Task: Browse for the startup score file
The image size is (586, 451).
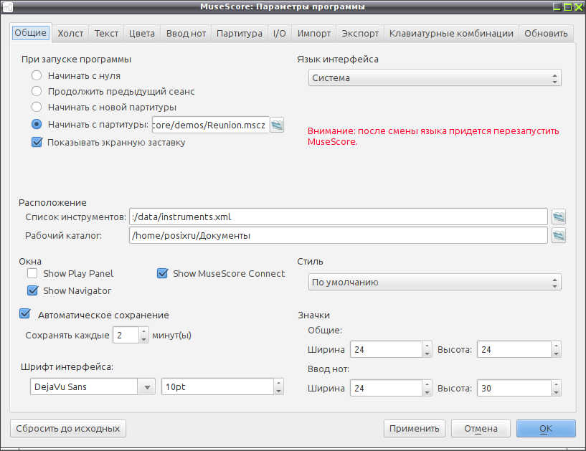Action: pyautogui.click(x=277, y=125)
